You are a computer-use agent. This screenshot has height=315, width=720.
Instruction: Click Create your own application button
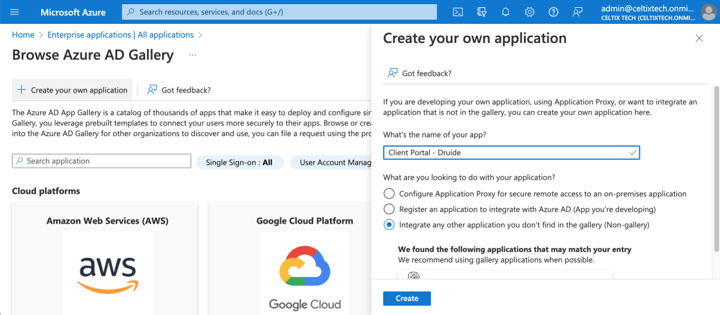click(x=72, y=90)
